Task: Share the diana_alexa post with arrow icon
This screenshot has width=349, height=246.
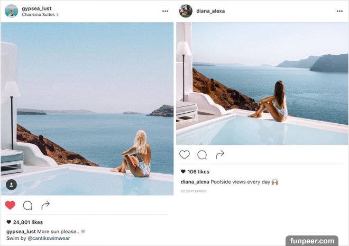Action: [x=220, y=155]
